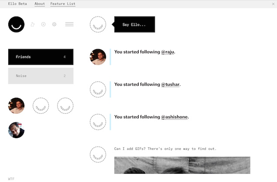
Task: Click the smiley avatar next to @ashishone post
Action: point(98,122)
